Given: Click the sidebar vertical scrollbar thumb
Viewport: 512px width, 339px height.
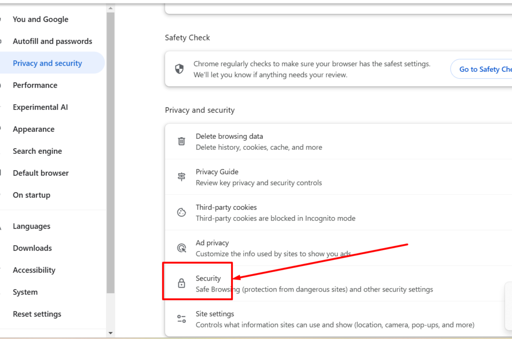Looking at the screenshot, I should tap(110, 150).
